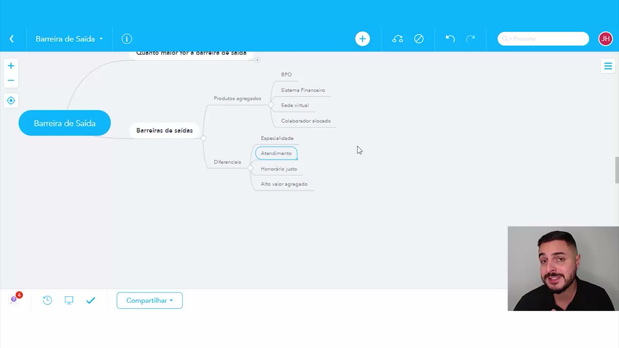The width and height of the screenshot is (619, 348).
Task: Start presentation mode monitor icon
Action: [x=69, y=300]
